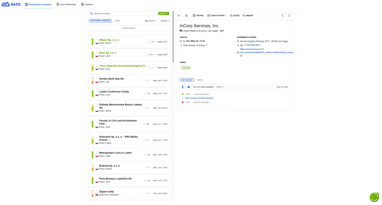Open the Sorting dropdown
382x205 pixels.
165,21
